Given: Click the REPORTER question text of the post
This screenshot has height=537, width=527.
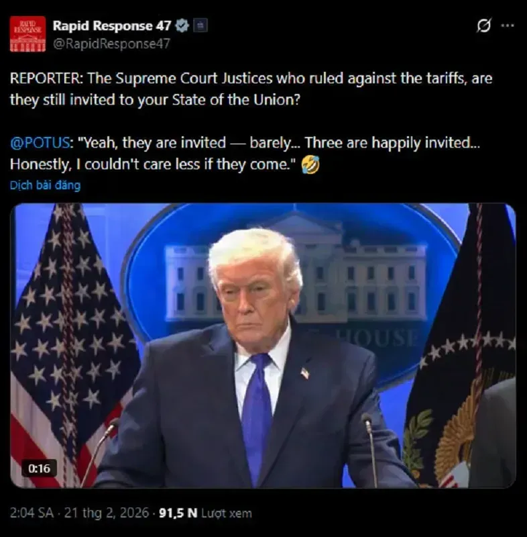Looking at the screenshot, I should 251,89.
